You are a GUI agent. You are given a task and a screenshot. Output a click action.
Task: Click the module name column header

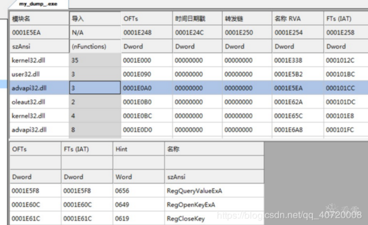[x=39, y=19]
